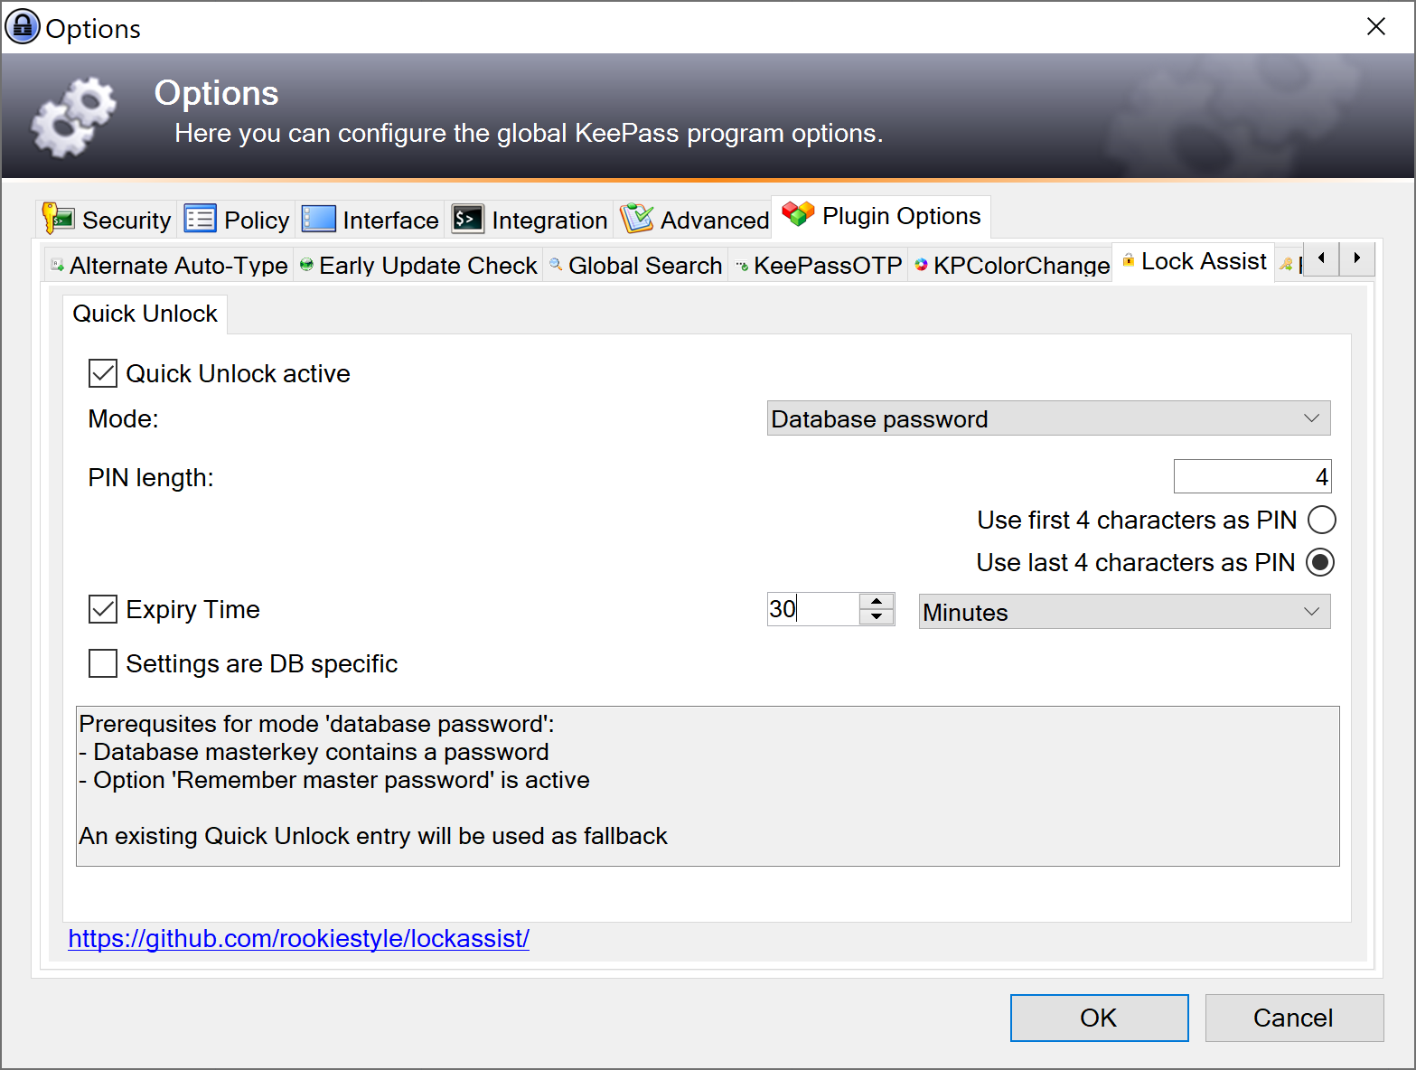
Task: Switch to Early Update Check plugin tab
Action: coord(418,265)
